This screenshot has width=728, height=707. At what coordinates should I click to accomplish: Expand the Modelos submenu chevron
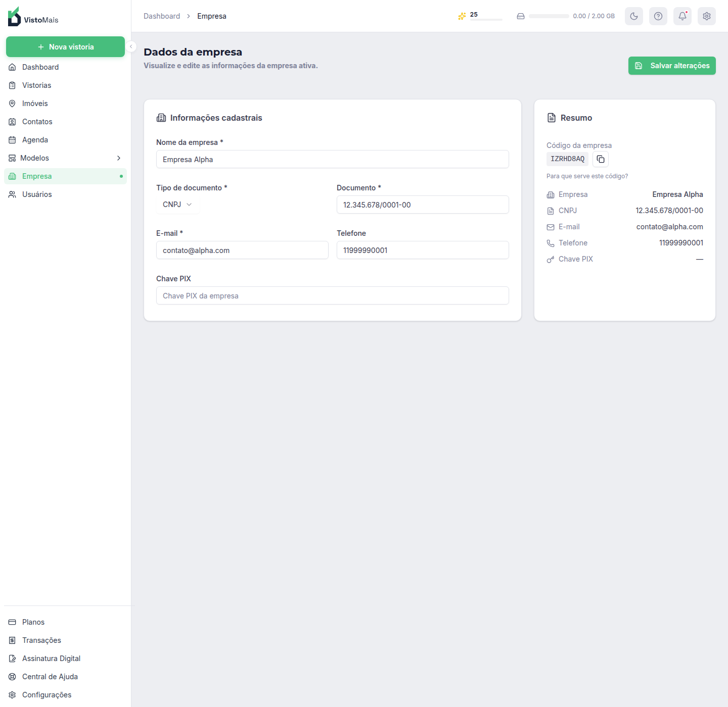point(119,158)
